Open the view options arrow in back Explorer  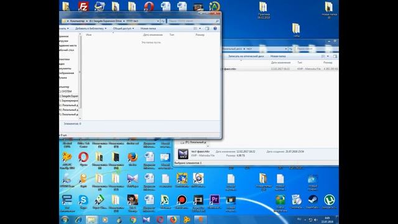coord(328,56)
